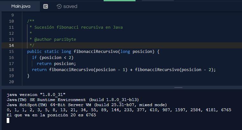Click 'El que va en la posición 20 es 6765'
This screenshot has width=242, height=130.
point(51,115)
